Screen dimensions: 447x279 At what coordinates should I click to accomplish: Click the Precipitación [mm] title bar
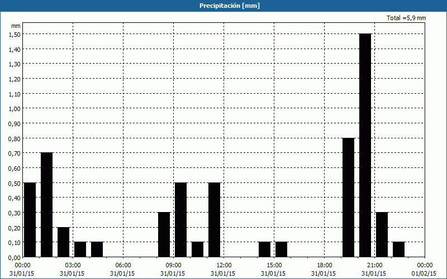pyautogui.click(x=223, y=6)
